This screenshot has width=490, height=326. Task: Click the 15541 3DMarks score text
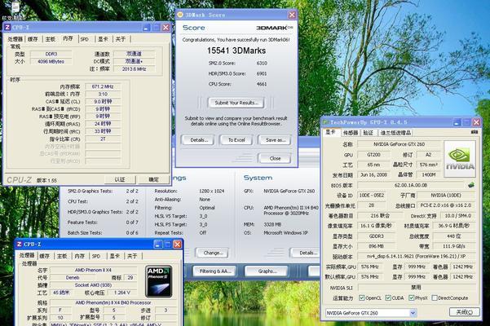click(236, 51)
